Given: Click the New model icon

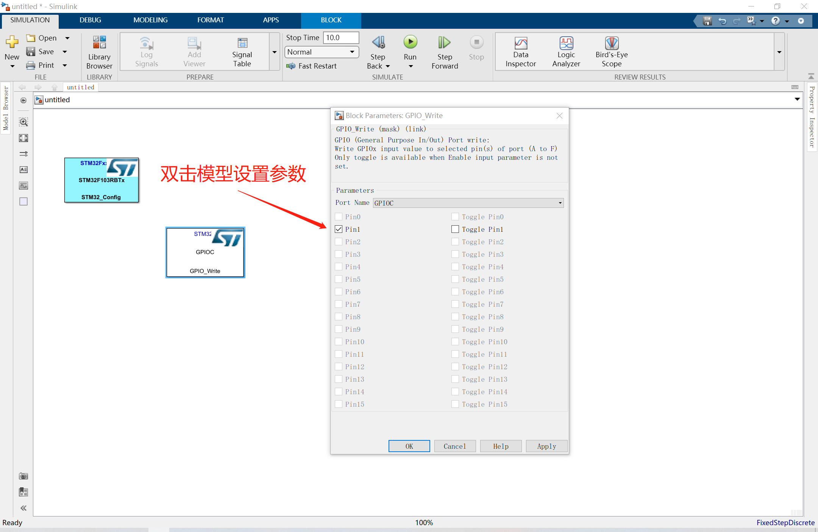Looking at the screenshot, I should pos(12,42).
